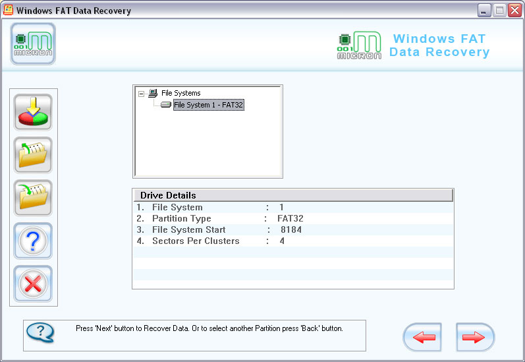525x362 pixels.
Task: Close the Windows FAT Data Recovery window
Action: tap(514, 11)
